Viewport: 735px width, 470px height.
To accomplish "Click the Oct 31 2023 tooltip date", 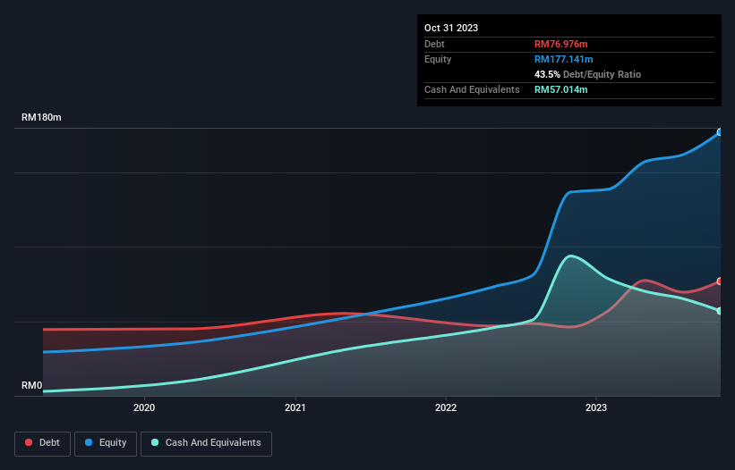I will pos(451,28).
